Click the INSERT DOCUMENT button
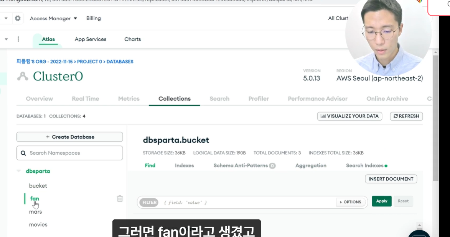This screenshot has width=450, height=237. click(391, 179)
